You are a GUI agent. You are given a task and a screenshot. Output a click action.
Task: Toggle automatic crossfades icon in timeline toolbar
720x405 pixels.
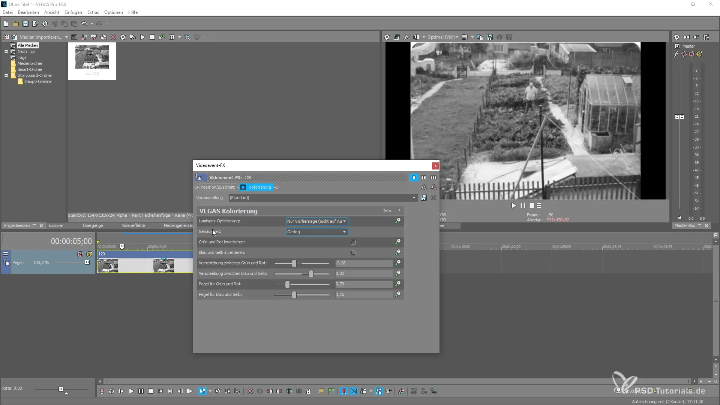point(354,391)
